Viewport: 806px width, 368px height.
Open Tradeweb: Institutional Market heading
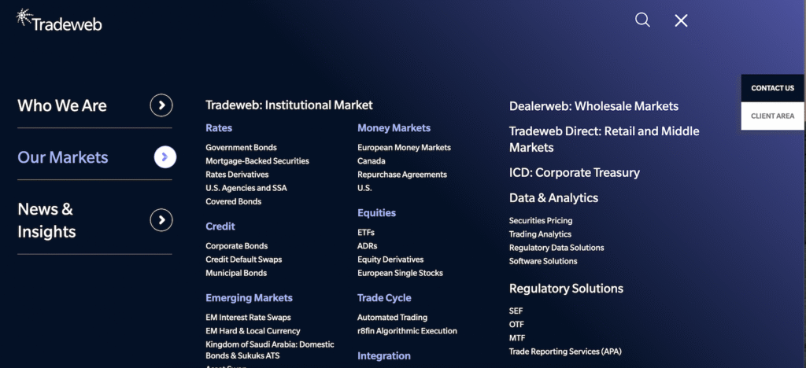tap(289, 105)
